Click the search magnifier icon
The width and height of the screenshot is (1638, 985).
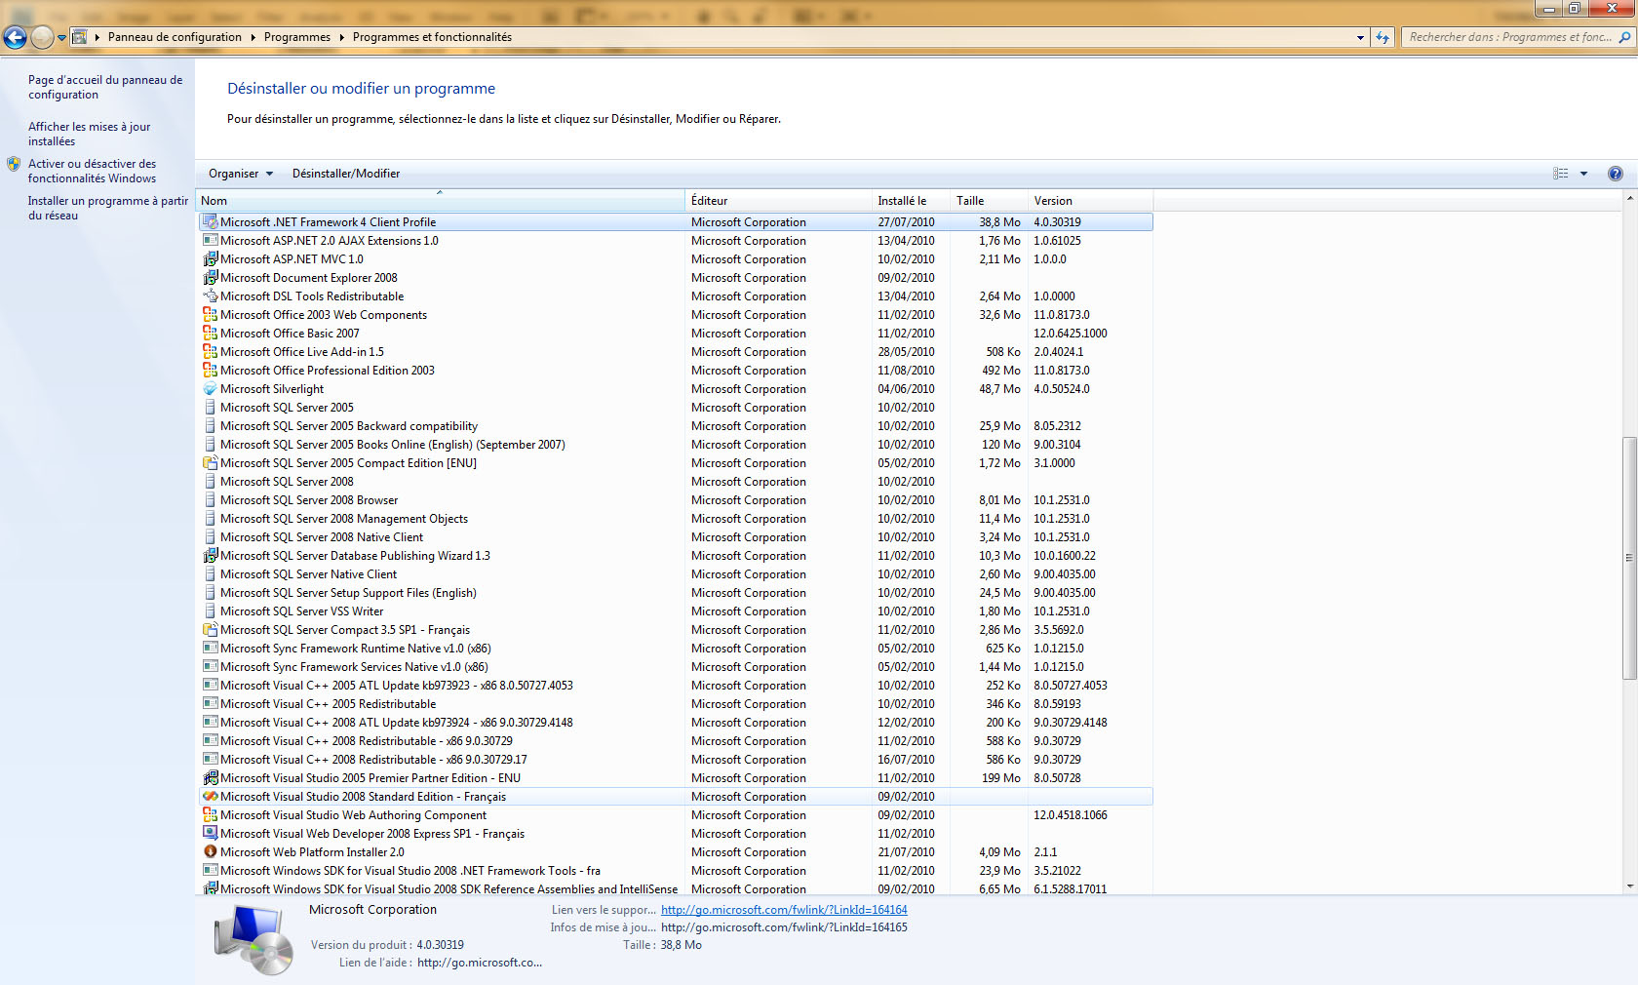(x=1624, y=37)
